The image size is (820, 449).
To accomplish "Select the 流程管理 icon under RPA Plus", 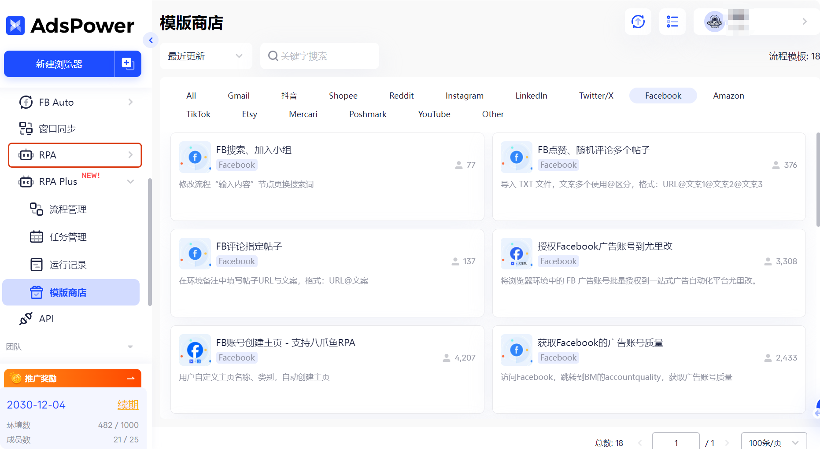I will pos(36,210).
